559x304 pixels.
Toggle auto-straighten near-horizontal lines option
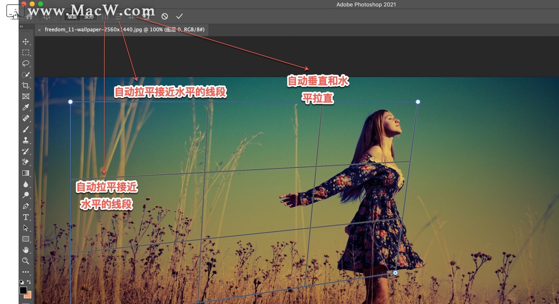(119, 16)
